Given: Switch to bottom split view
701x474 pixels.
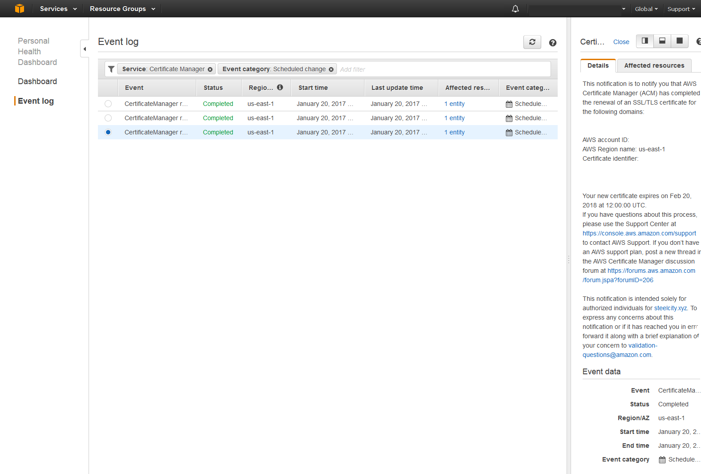Looking at the screenshot, I should click(662, 41).
